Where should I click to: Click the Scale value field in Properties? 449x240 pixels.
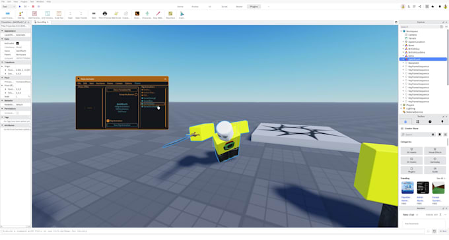point(22,97)
